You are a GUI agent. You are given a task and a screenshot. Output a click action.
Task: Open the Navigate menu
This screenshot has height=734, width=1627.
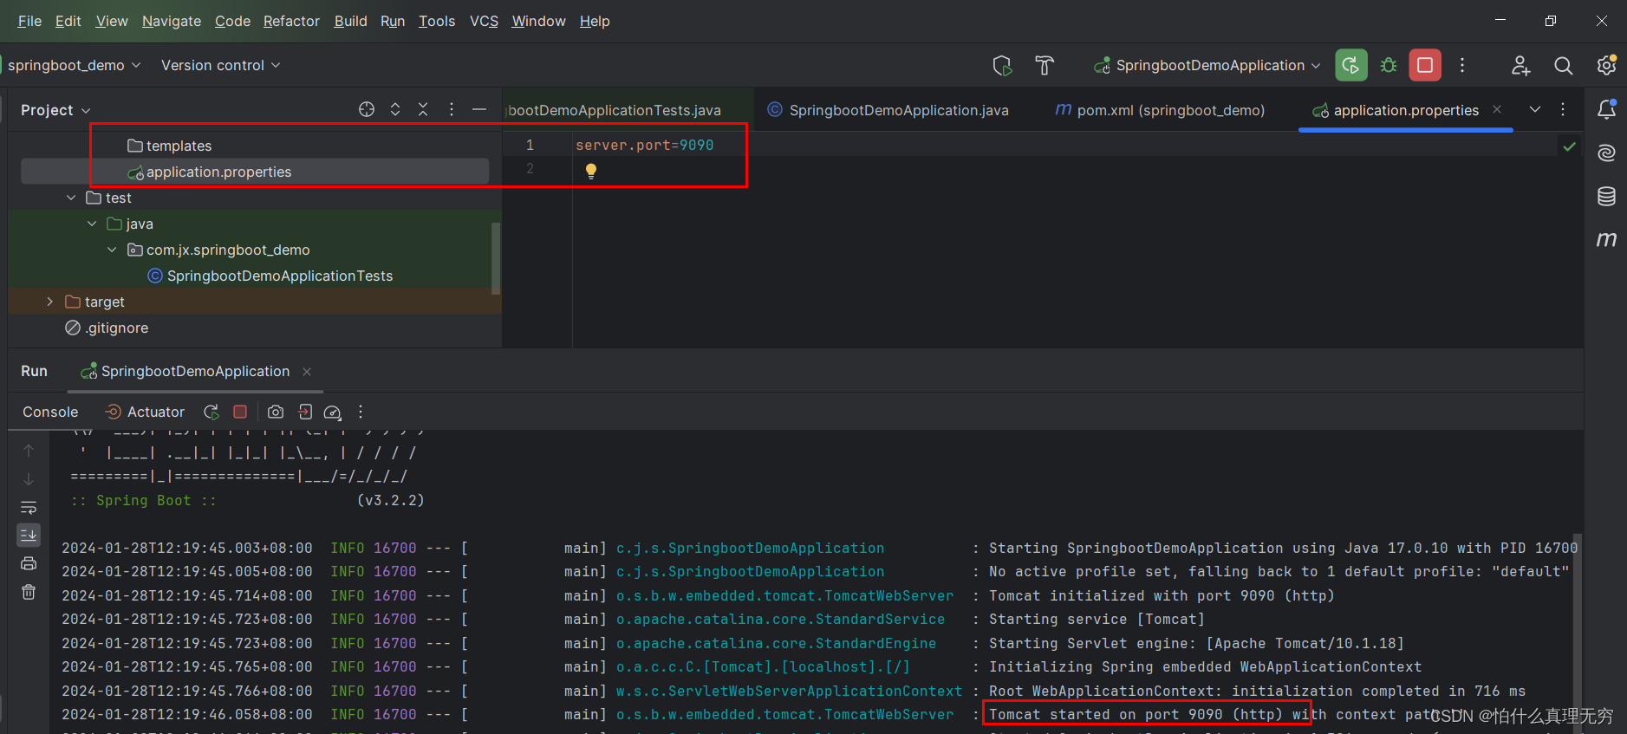(x=172, y=21)
